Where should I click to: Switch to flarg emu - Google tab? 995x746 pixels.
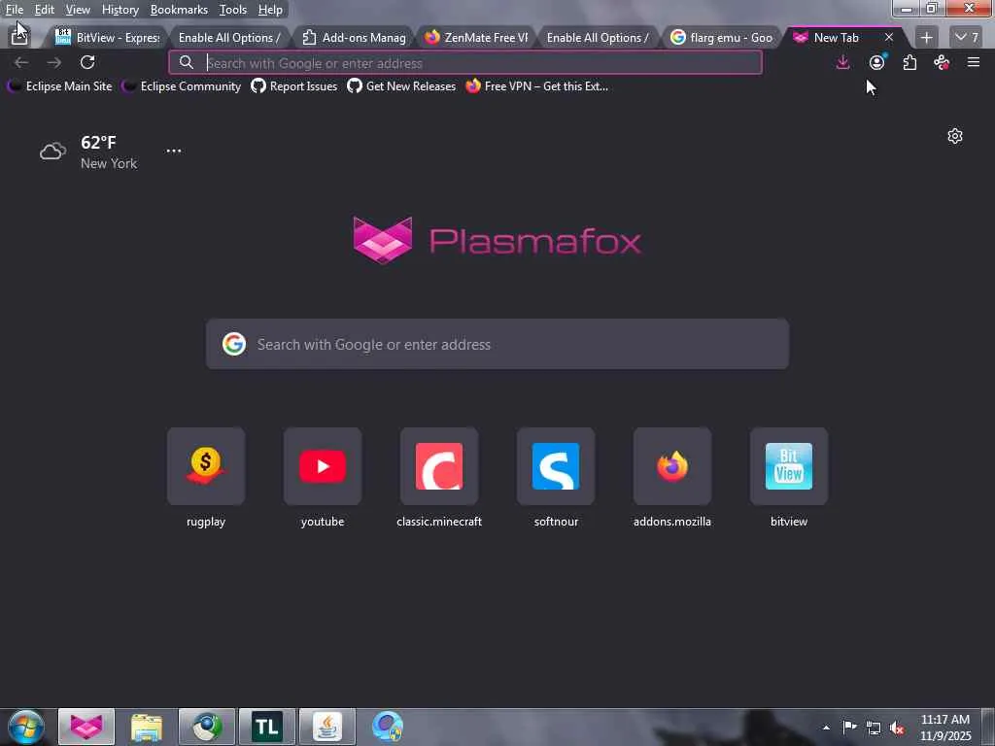[x=722, y=38]
